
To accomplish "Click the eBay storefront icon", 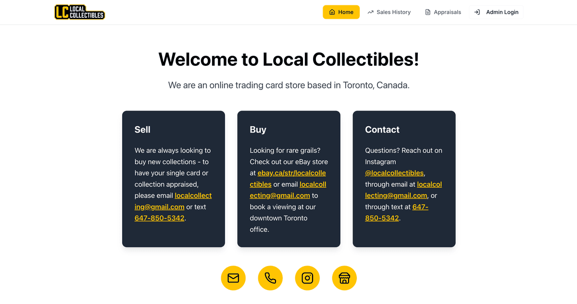I will click(344, 278).
